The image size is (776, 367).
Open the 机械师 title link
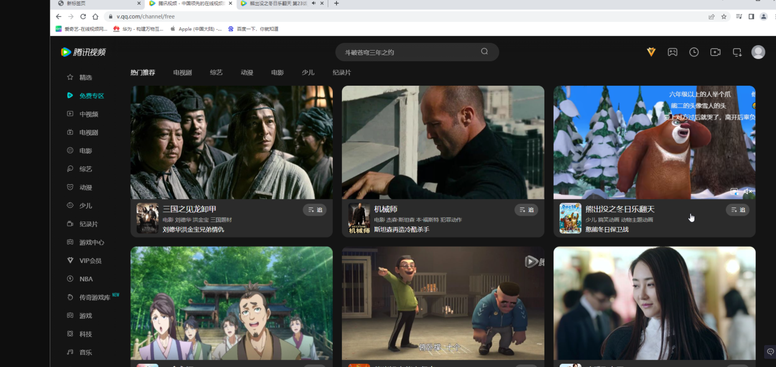(x=386, y=209)
